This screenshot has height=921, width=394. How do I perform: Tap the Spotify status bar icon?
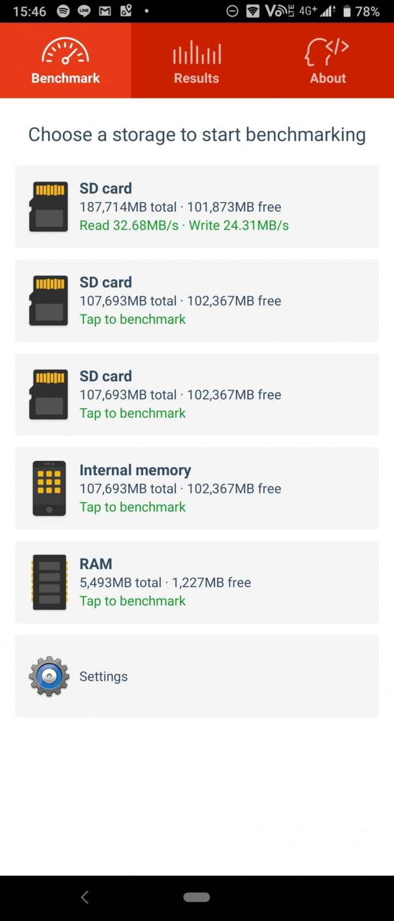pyautogui.click(x=63, y=11)
